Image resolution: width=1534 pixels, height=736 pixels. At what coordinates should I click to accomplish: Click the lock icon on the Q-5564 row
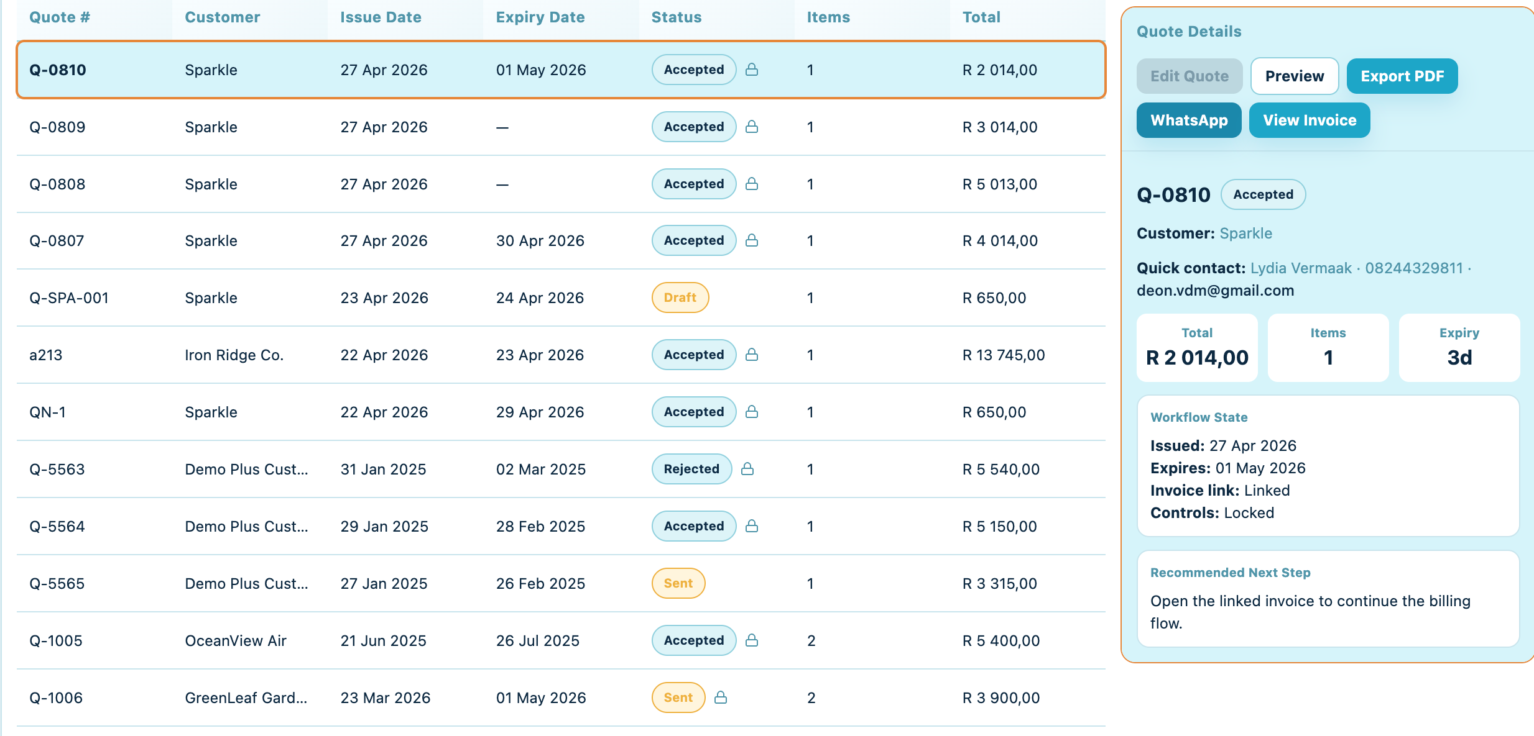click(x=752, y=526)
